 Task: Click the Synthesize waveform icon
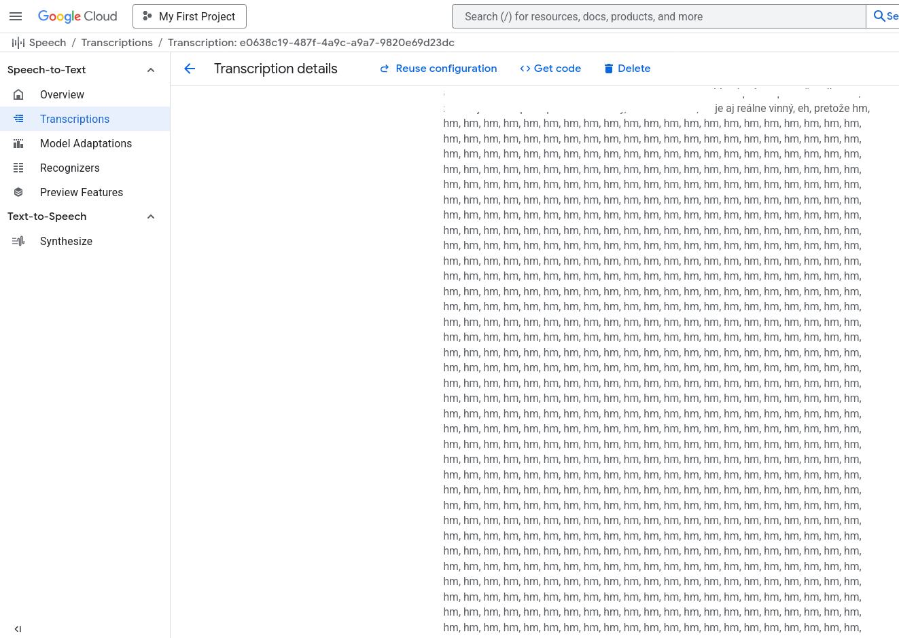(x=18, y=242)
